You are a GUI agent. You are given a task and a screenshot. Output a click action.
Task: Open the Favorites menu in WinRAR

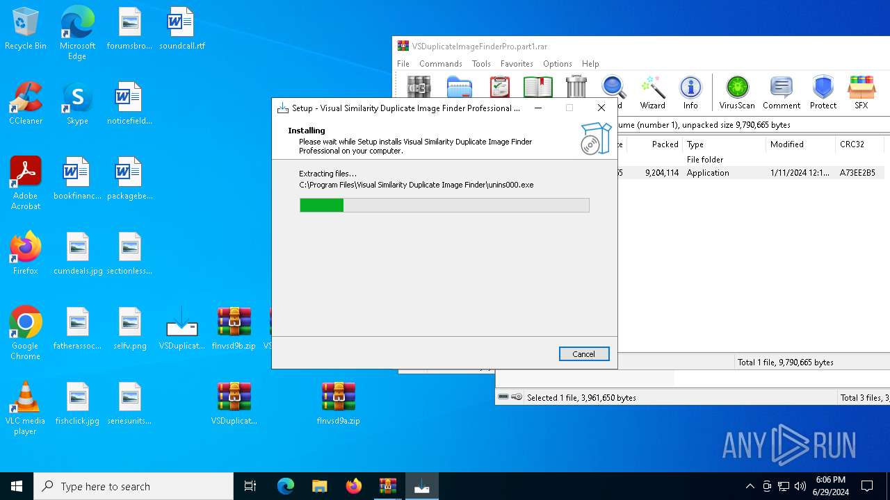tap(517, 63)
